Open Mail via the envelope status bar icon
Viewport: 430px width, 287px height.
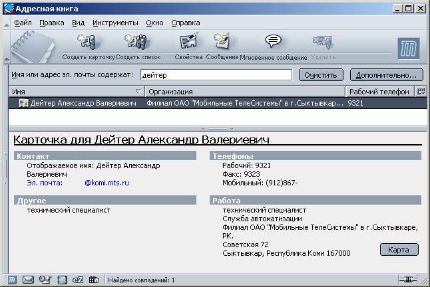tap(28, 280)
